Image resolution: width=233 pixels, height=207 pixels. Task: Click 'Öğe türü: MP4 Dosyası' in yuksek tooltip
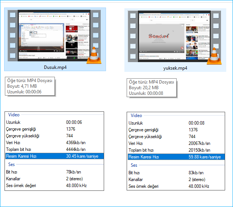click(x=151, y=82)
